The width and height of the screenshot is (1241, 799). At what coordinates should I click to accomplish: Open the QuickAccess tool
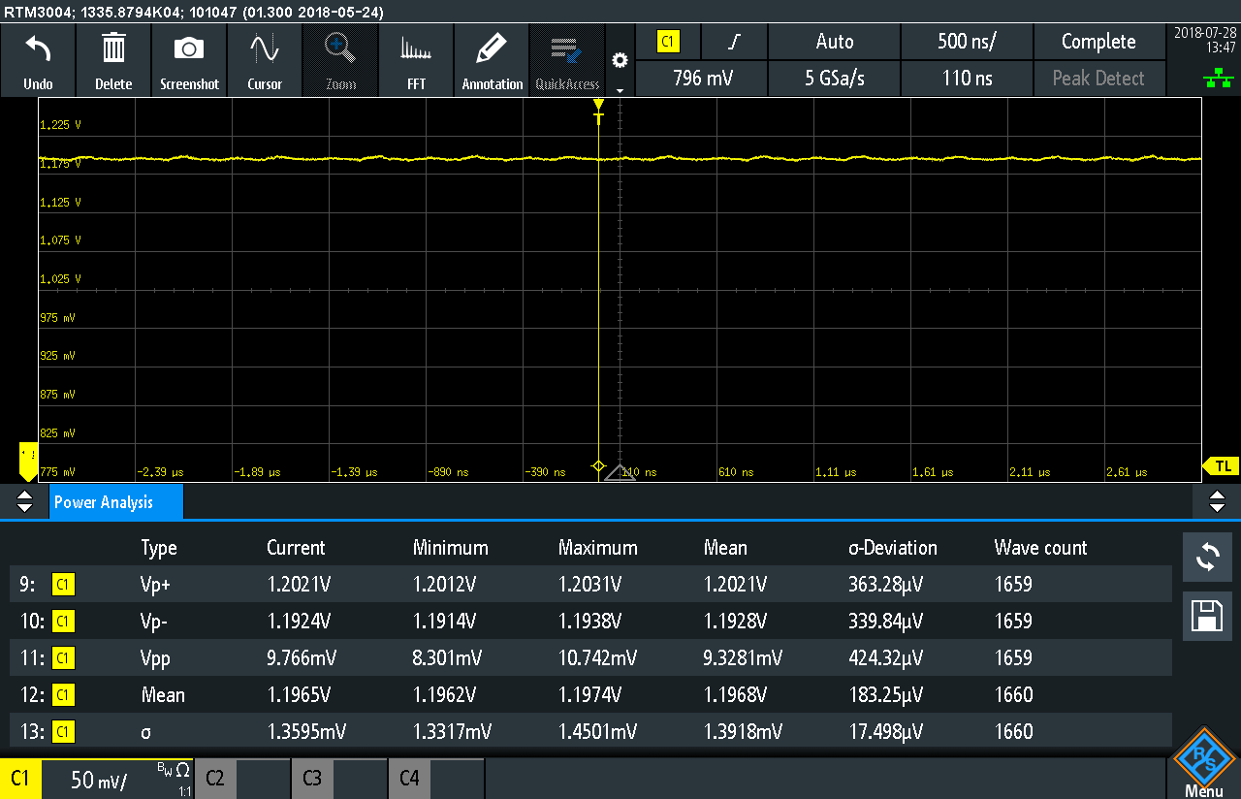[x=567, y=60]
